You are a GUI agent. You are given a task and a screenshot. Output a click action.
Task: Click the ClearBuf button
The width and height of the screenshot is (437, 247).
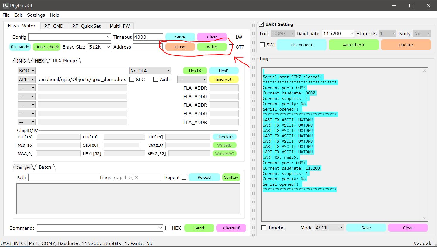[231, 228]
